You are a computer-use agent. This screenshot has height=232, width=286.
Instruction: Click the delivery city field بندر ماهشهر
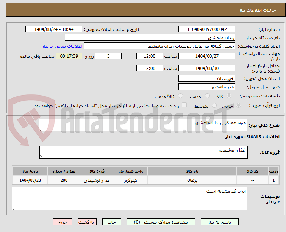(207, 87)
